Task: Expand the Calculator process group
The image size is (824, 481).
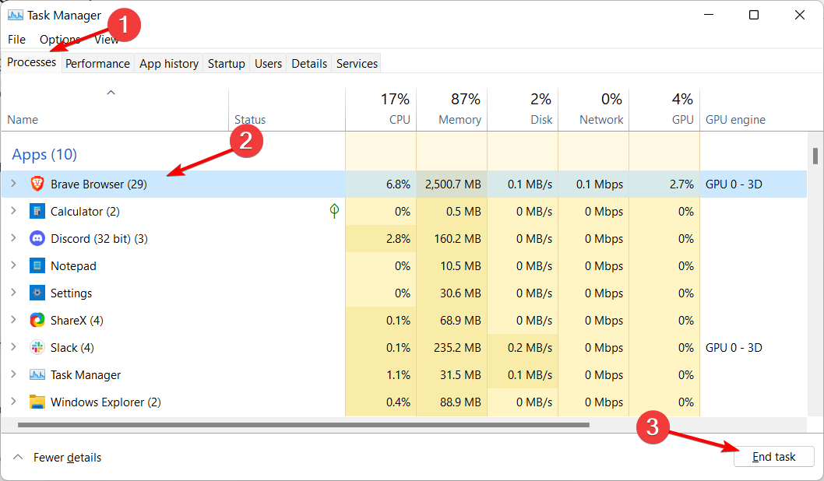Action: 14,211
